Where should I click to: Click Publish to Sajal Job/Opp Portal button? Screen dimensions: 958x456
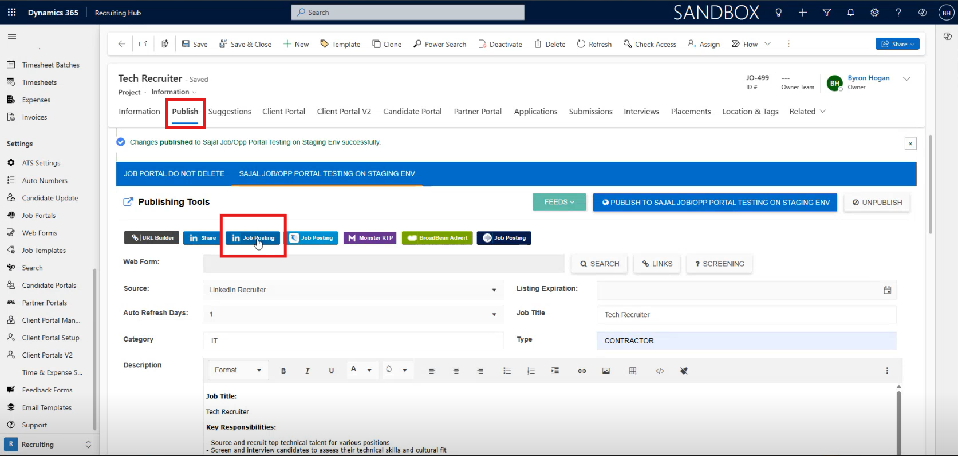point(715,202)
